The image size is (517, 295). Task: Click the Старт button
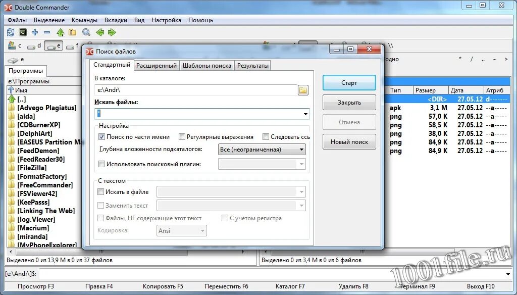[349, 83]
